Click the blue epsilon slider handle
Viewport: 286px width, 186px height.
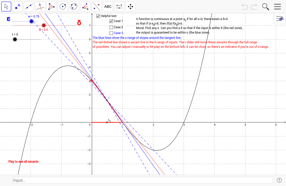click(x=32, y=22)
